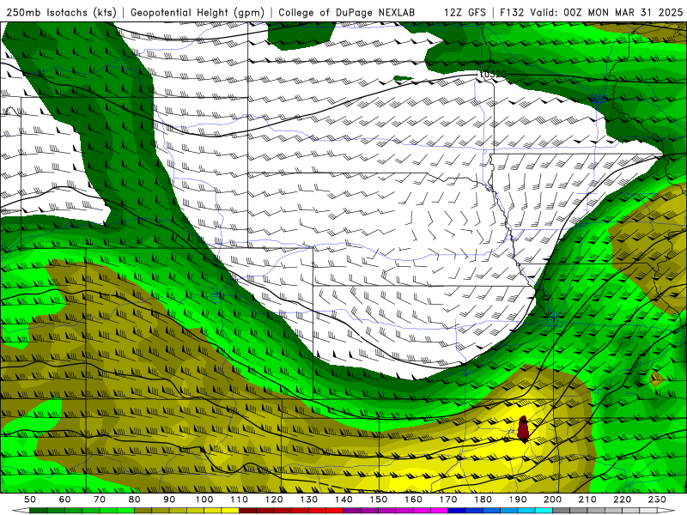Click the 'Valid: 00Z MON MAR 31 2025' text
Image resolution: width=687 pixels, height=515 pixels.
coord(606,12)
